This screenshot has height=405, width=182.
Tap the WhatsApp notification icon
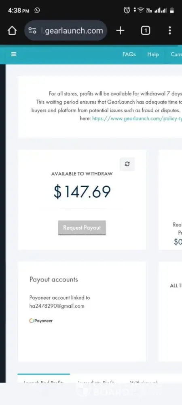pos(37,11)
